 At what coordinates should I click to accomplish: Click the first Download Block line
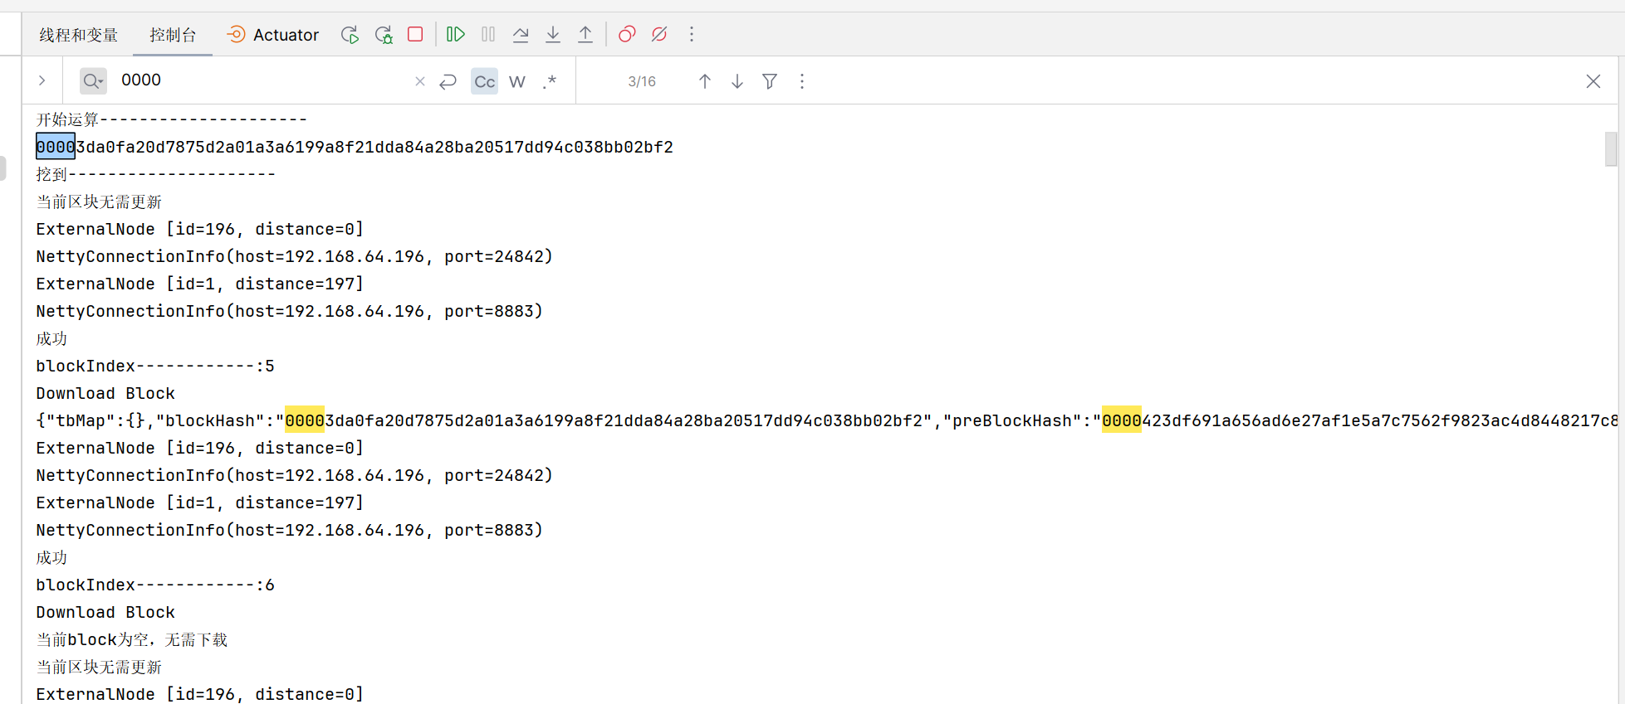coord(105,393)
